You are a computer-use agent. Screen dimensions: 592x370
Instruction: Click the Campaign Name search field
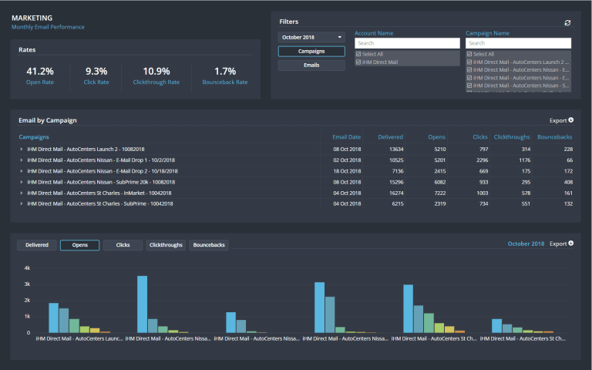518,43
